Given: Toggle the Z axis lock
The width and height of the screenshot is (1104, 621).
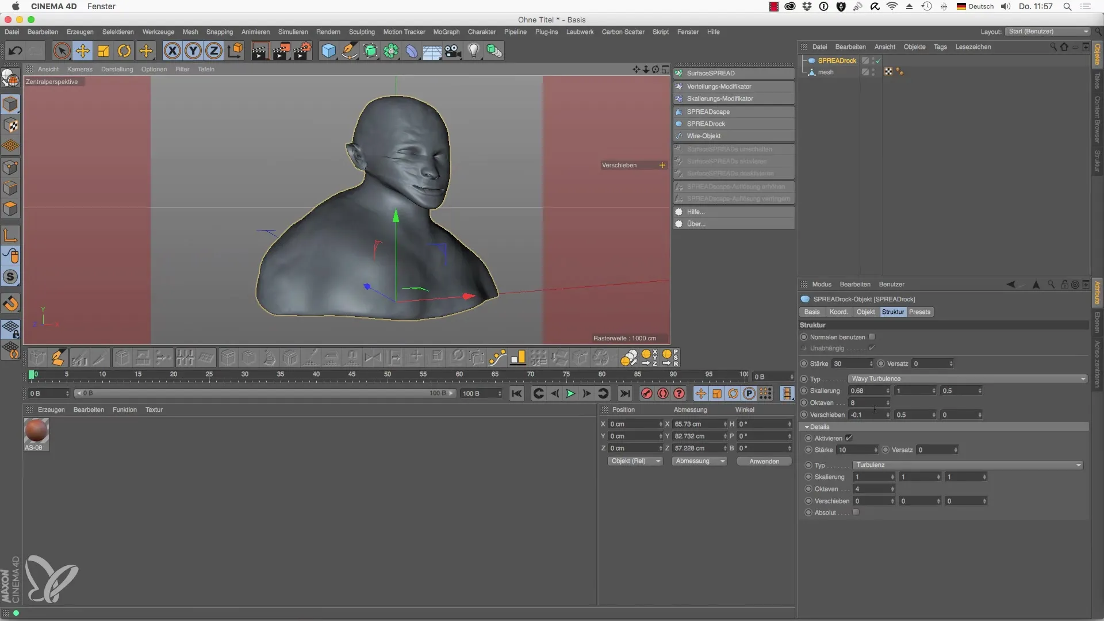Looking at the screenshot, I should tap(214, 51).
